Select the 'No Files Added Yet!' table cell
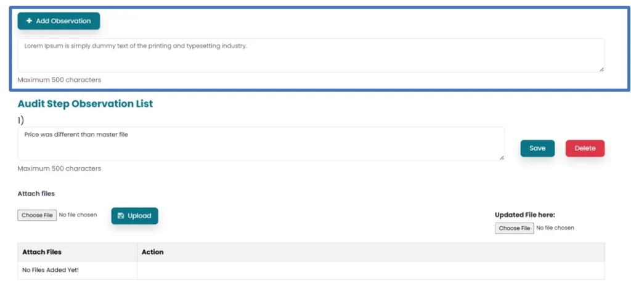631x281 pixels. click(51, 270)
